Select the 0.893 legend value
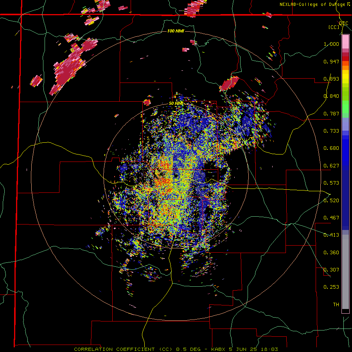The image size is (352, 352). click(331, 79)
